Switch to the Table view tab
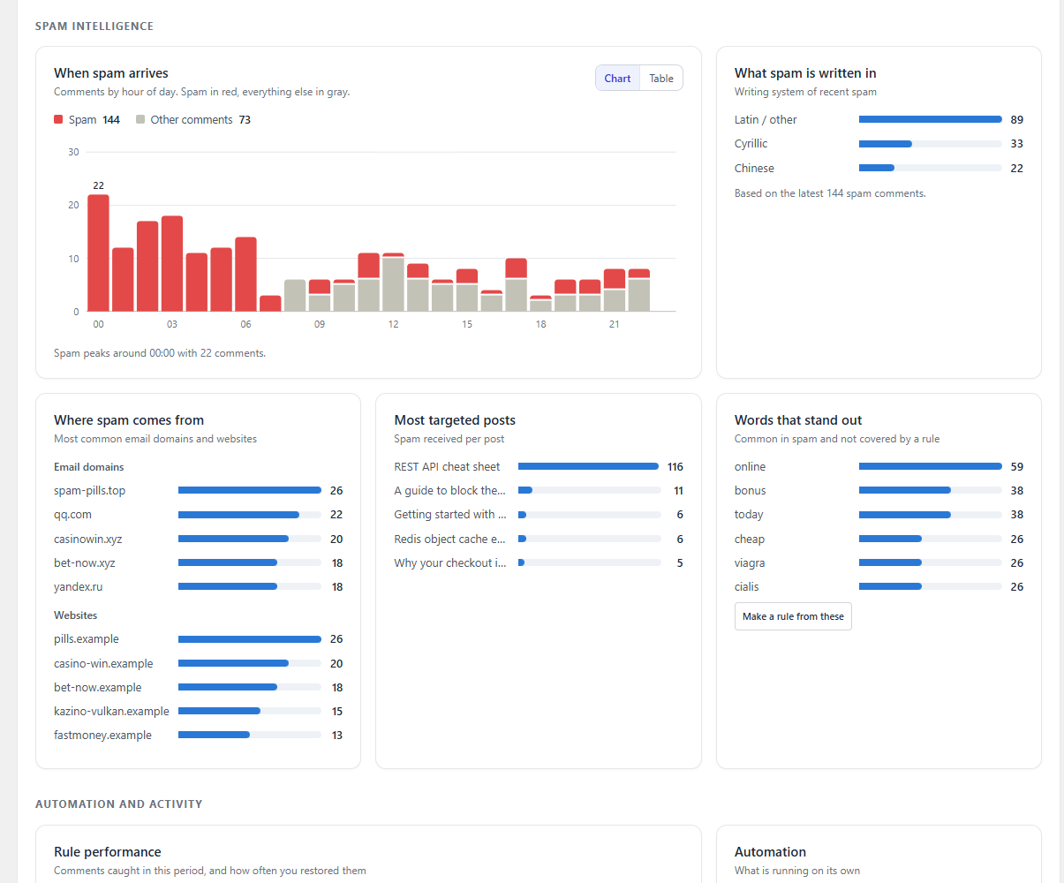 [661, 79]
